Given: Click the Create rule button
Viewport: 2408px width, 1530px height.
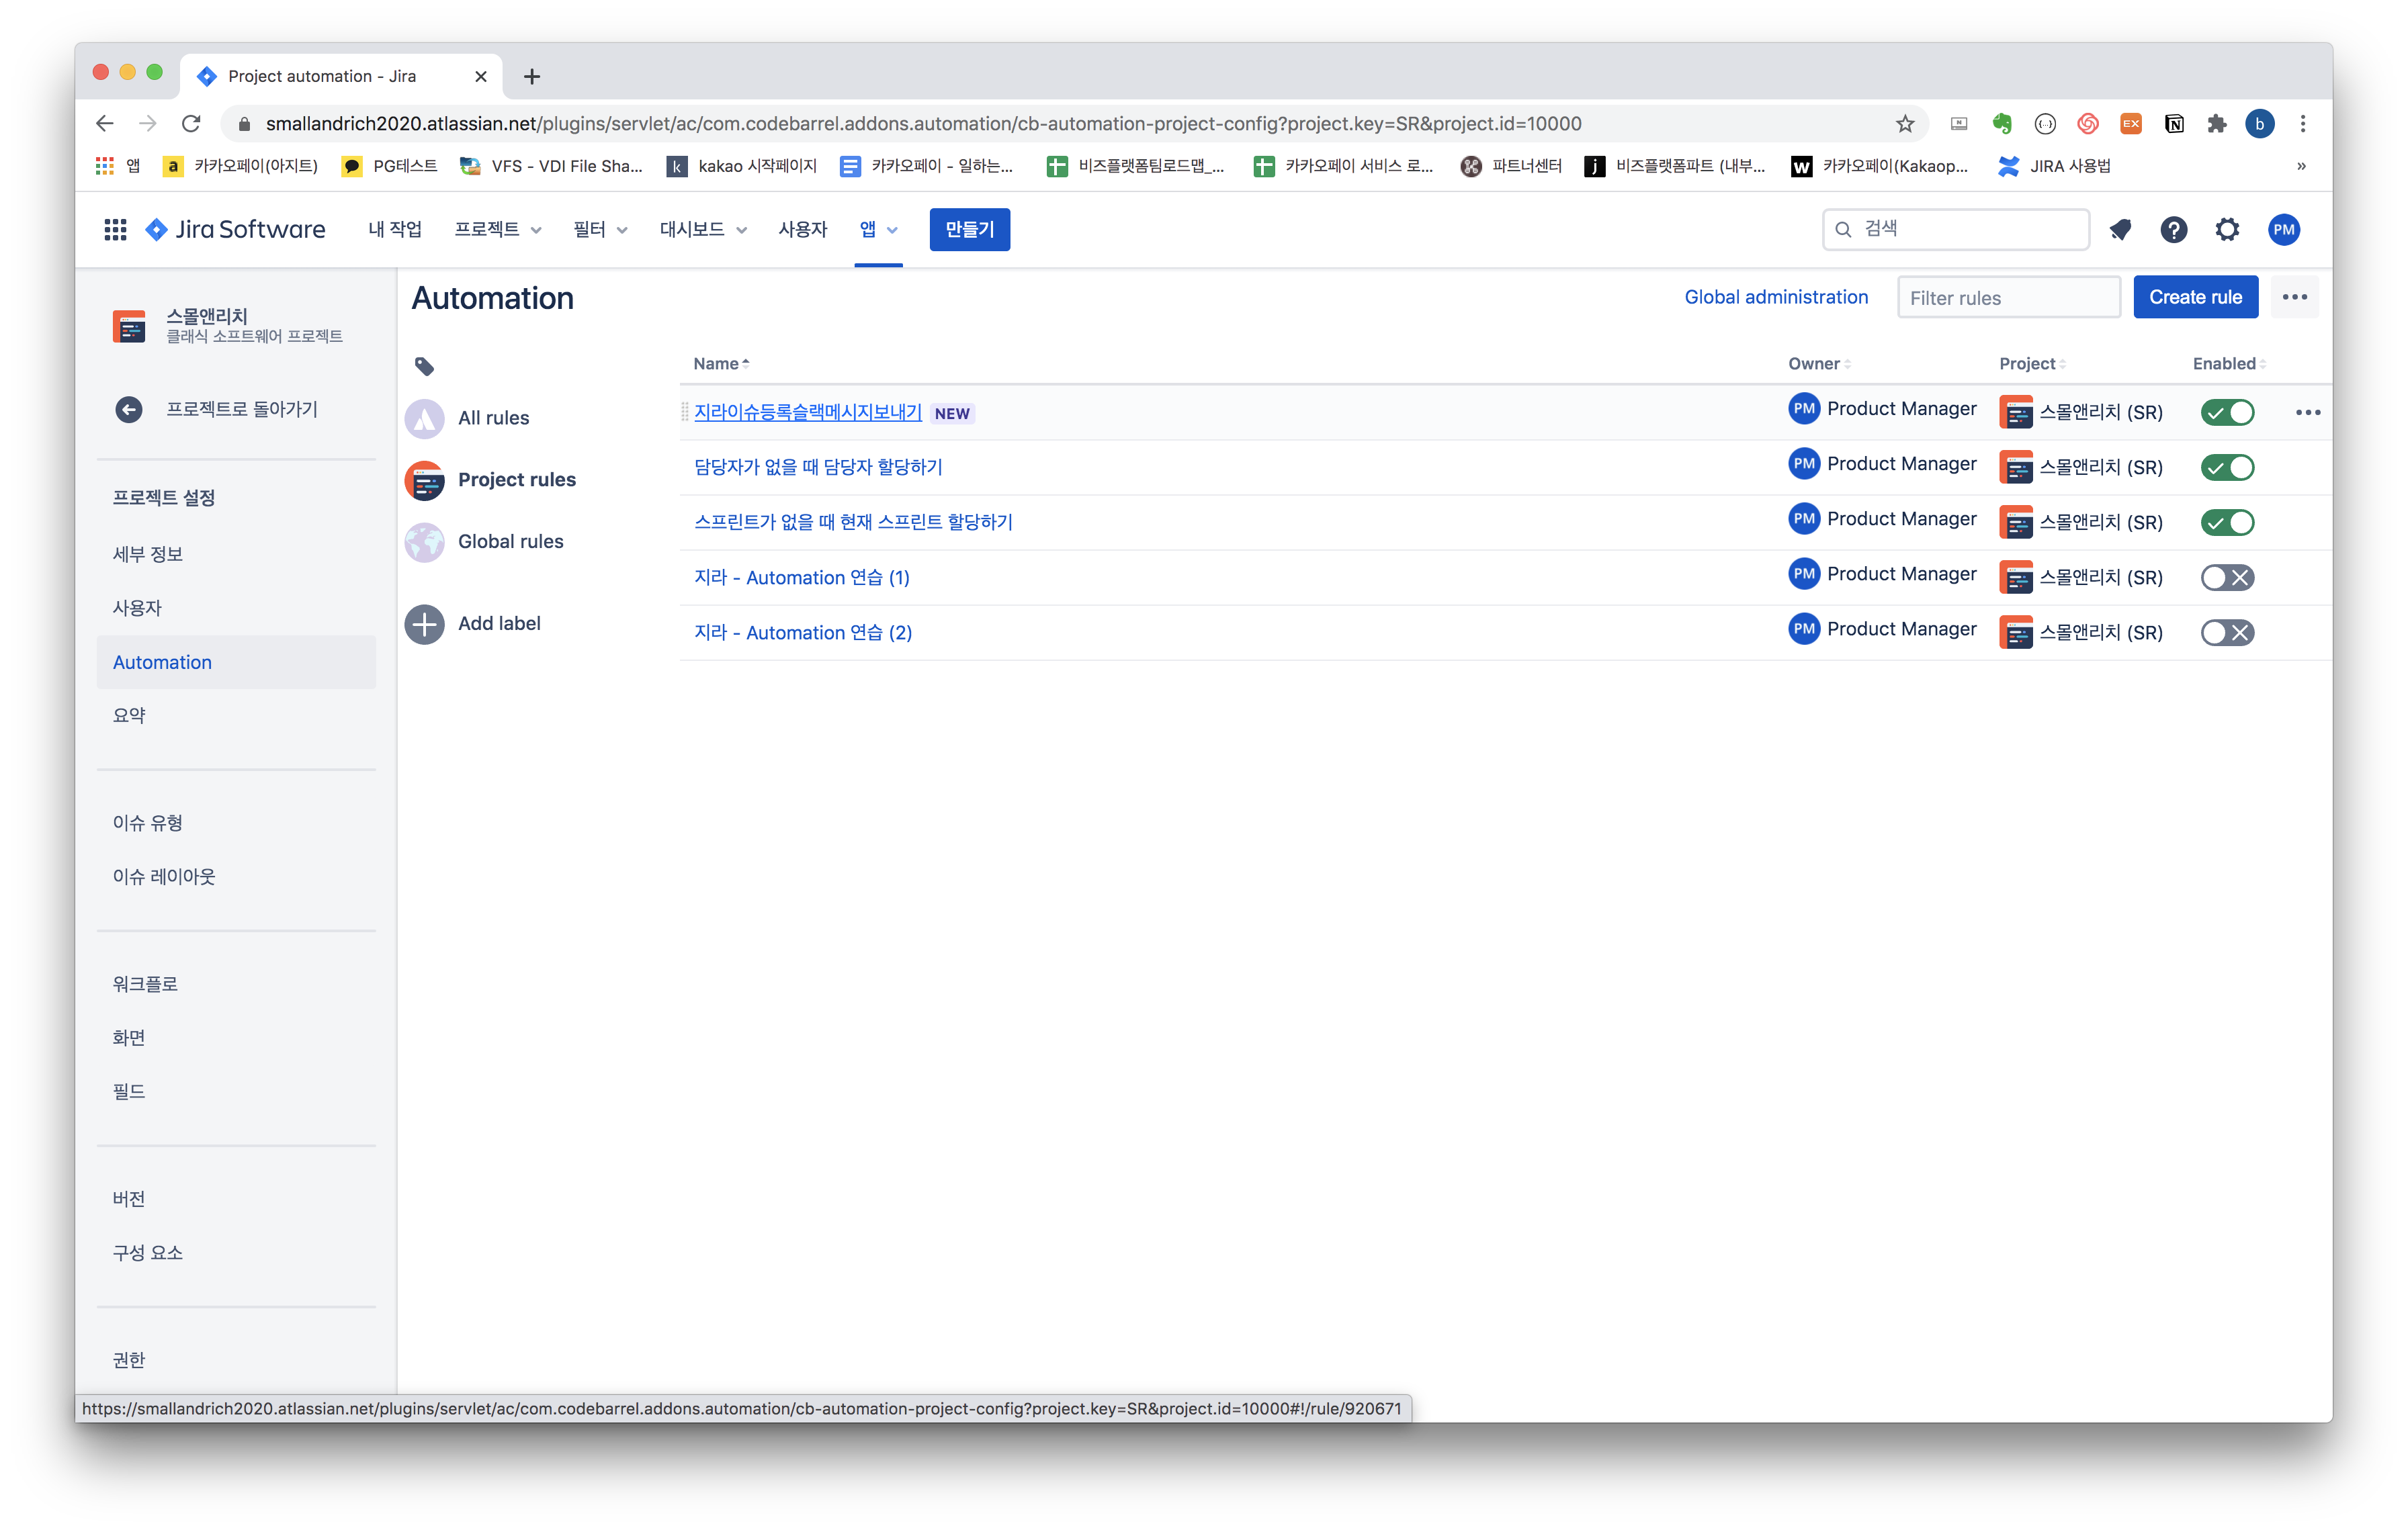Looking at the screenshot, I should tap(2195, 298).
